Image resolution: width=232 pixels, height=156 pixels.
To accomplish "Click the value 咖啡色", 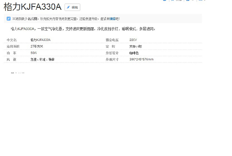I will point(134,53).
